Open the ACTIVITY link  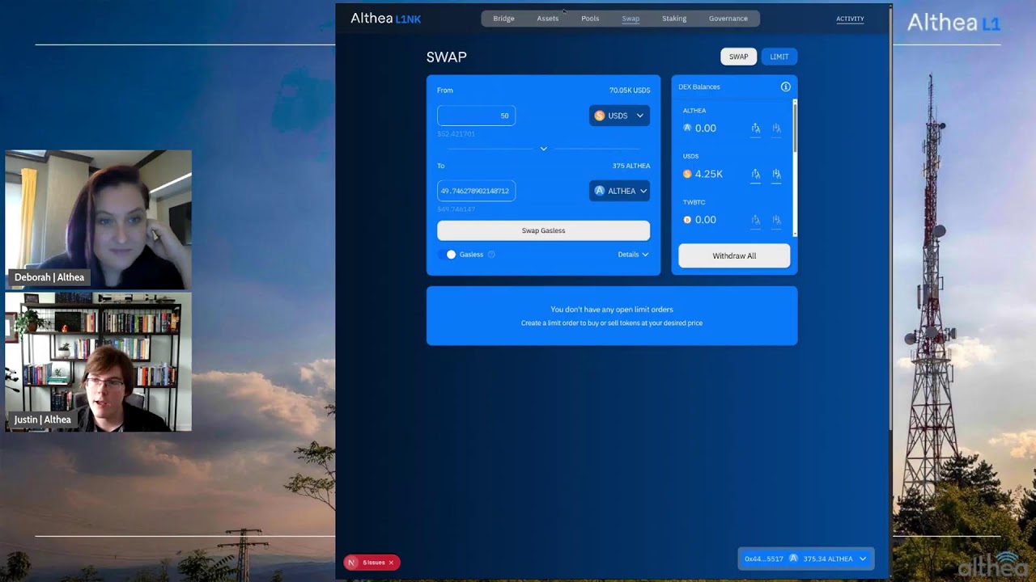tap(850, 19)
